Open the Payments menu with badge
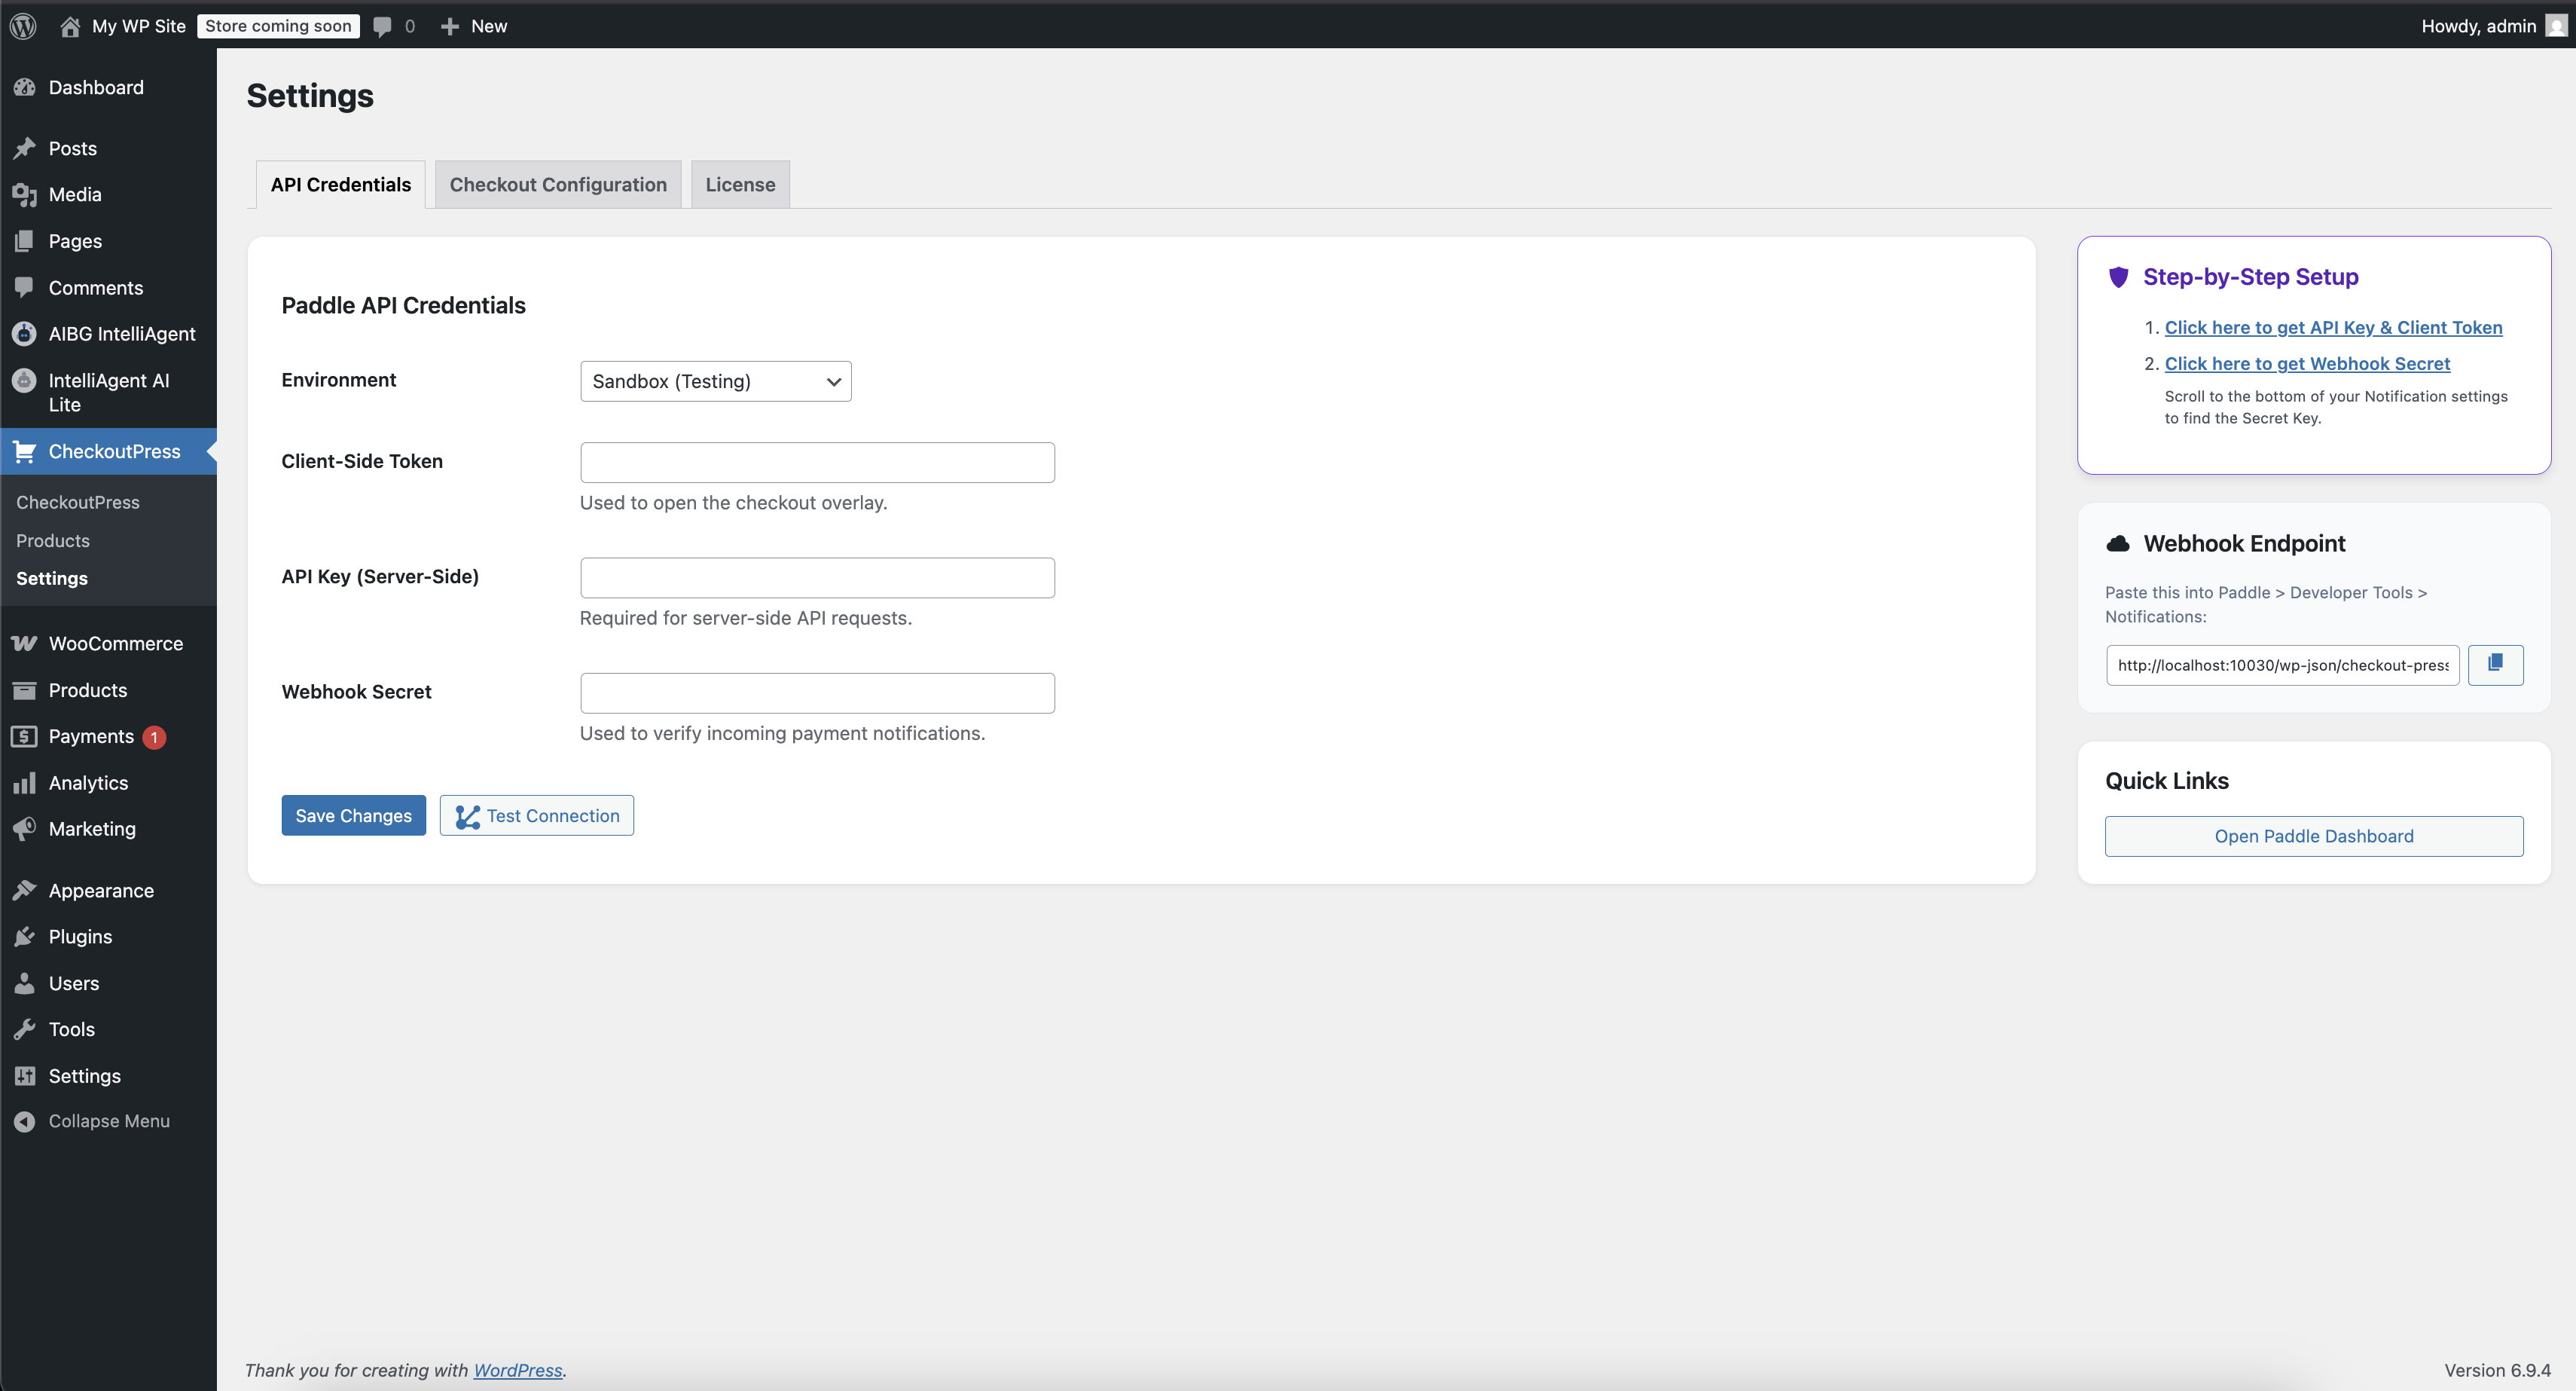The width and height of the screenshot is (2576, 1391). (108, 736)
